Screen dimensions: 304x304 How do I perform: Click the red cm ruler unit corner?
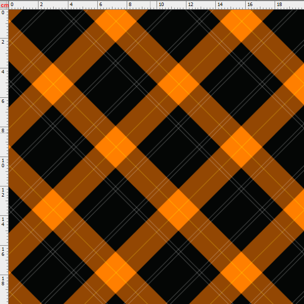(4, 5)
